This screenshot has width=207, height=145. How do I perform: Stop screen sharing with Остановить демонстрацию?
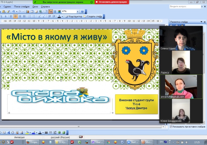tap(112, 2)
